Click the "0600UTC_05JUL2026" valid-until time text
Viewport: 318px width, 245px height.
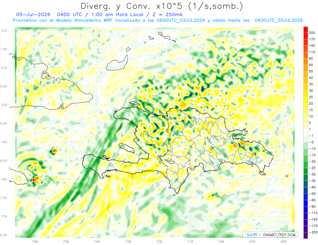[279, 20]
